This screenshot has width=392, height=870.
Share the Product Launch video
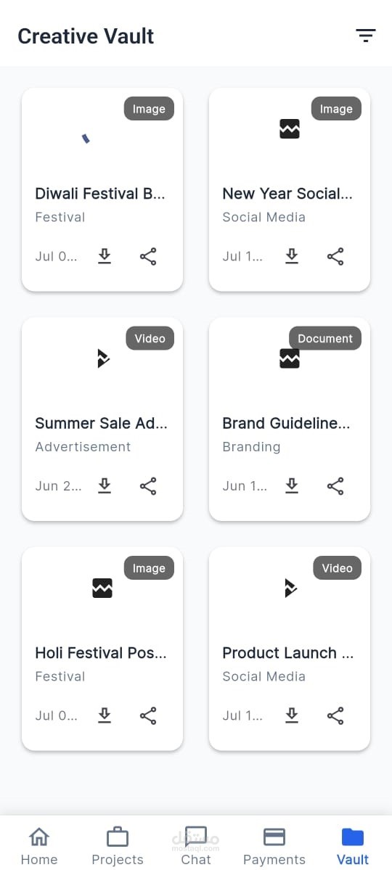tap(335, 715)
